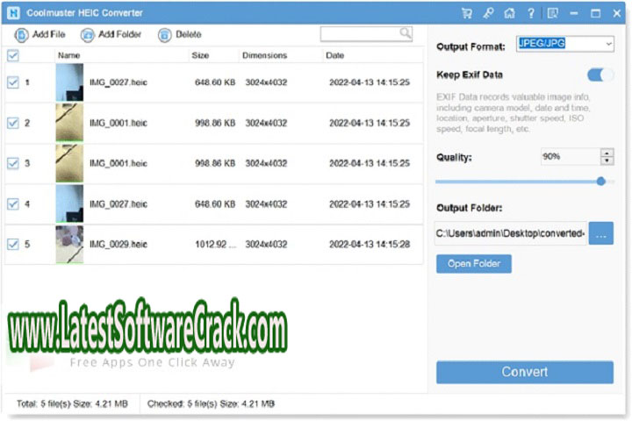The width and height of the screenshot is (632, 421).
Task: Go to the home page icon
Action: pos(509,13)
